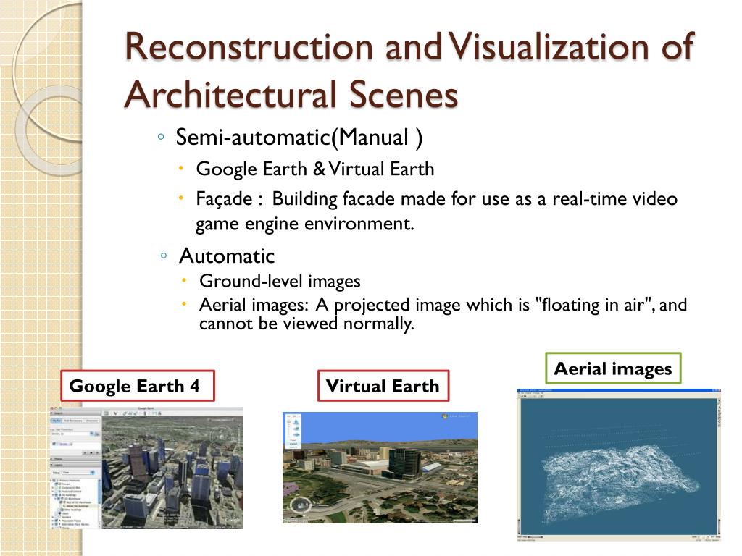Image resolution: width=742 pixels, height=556 pixels.
Task: Select the 'Google Earth & Virtual Earth' bullet
Action: pos(315,169)
